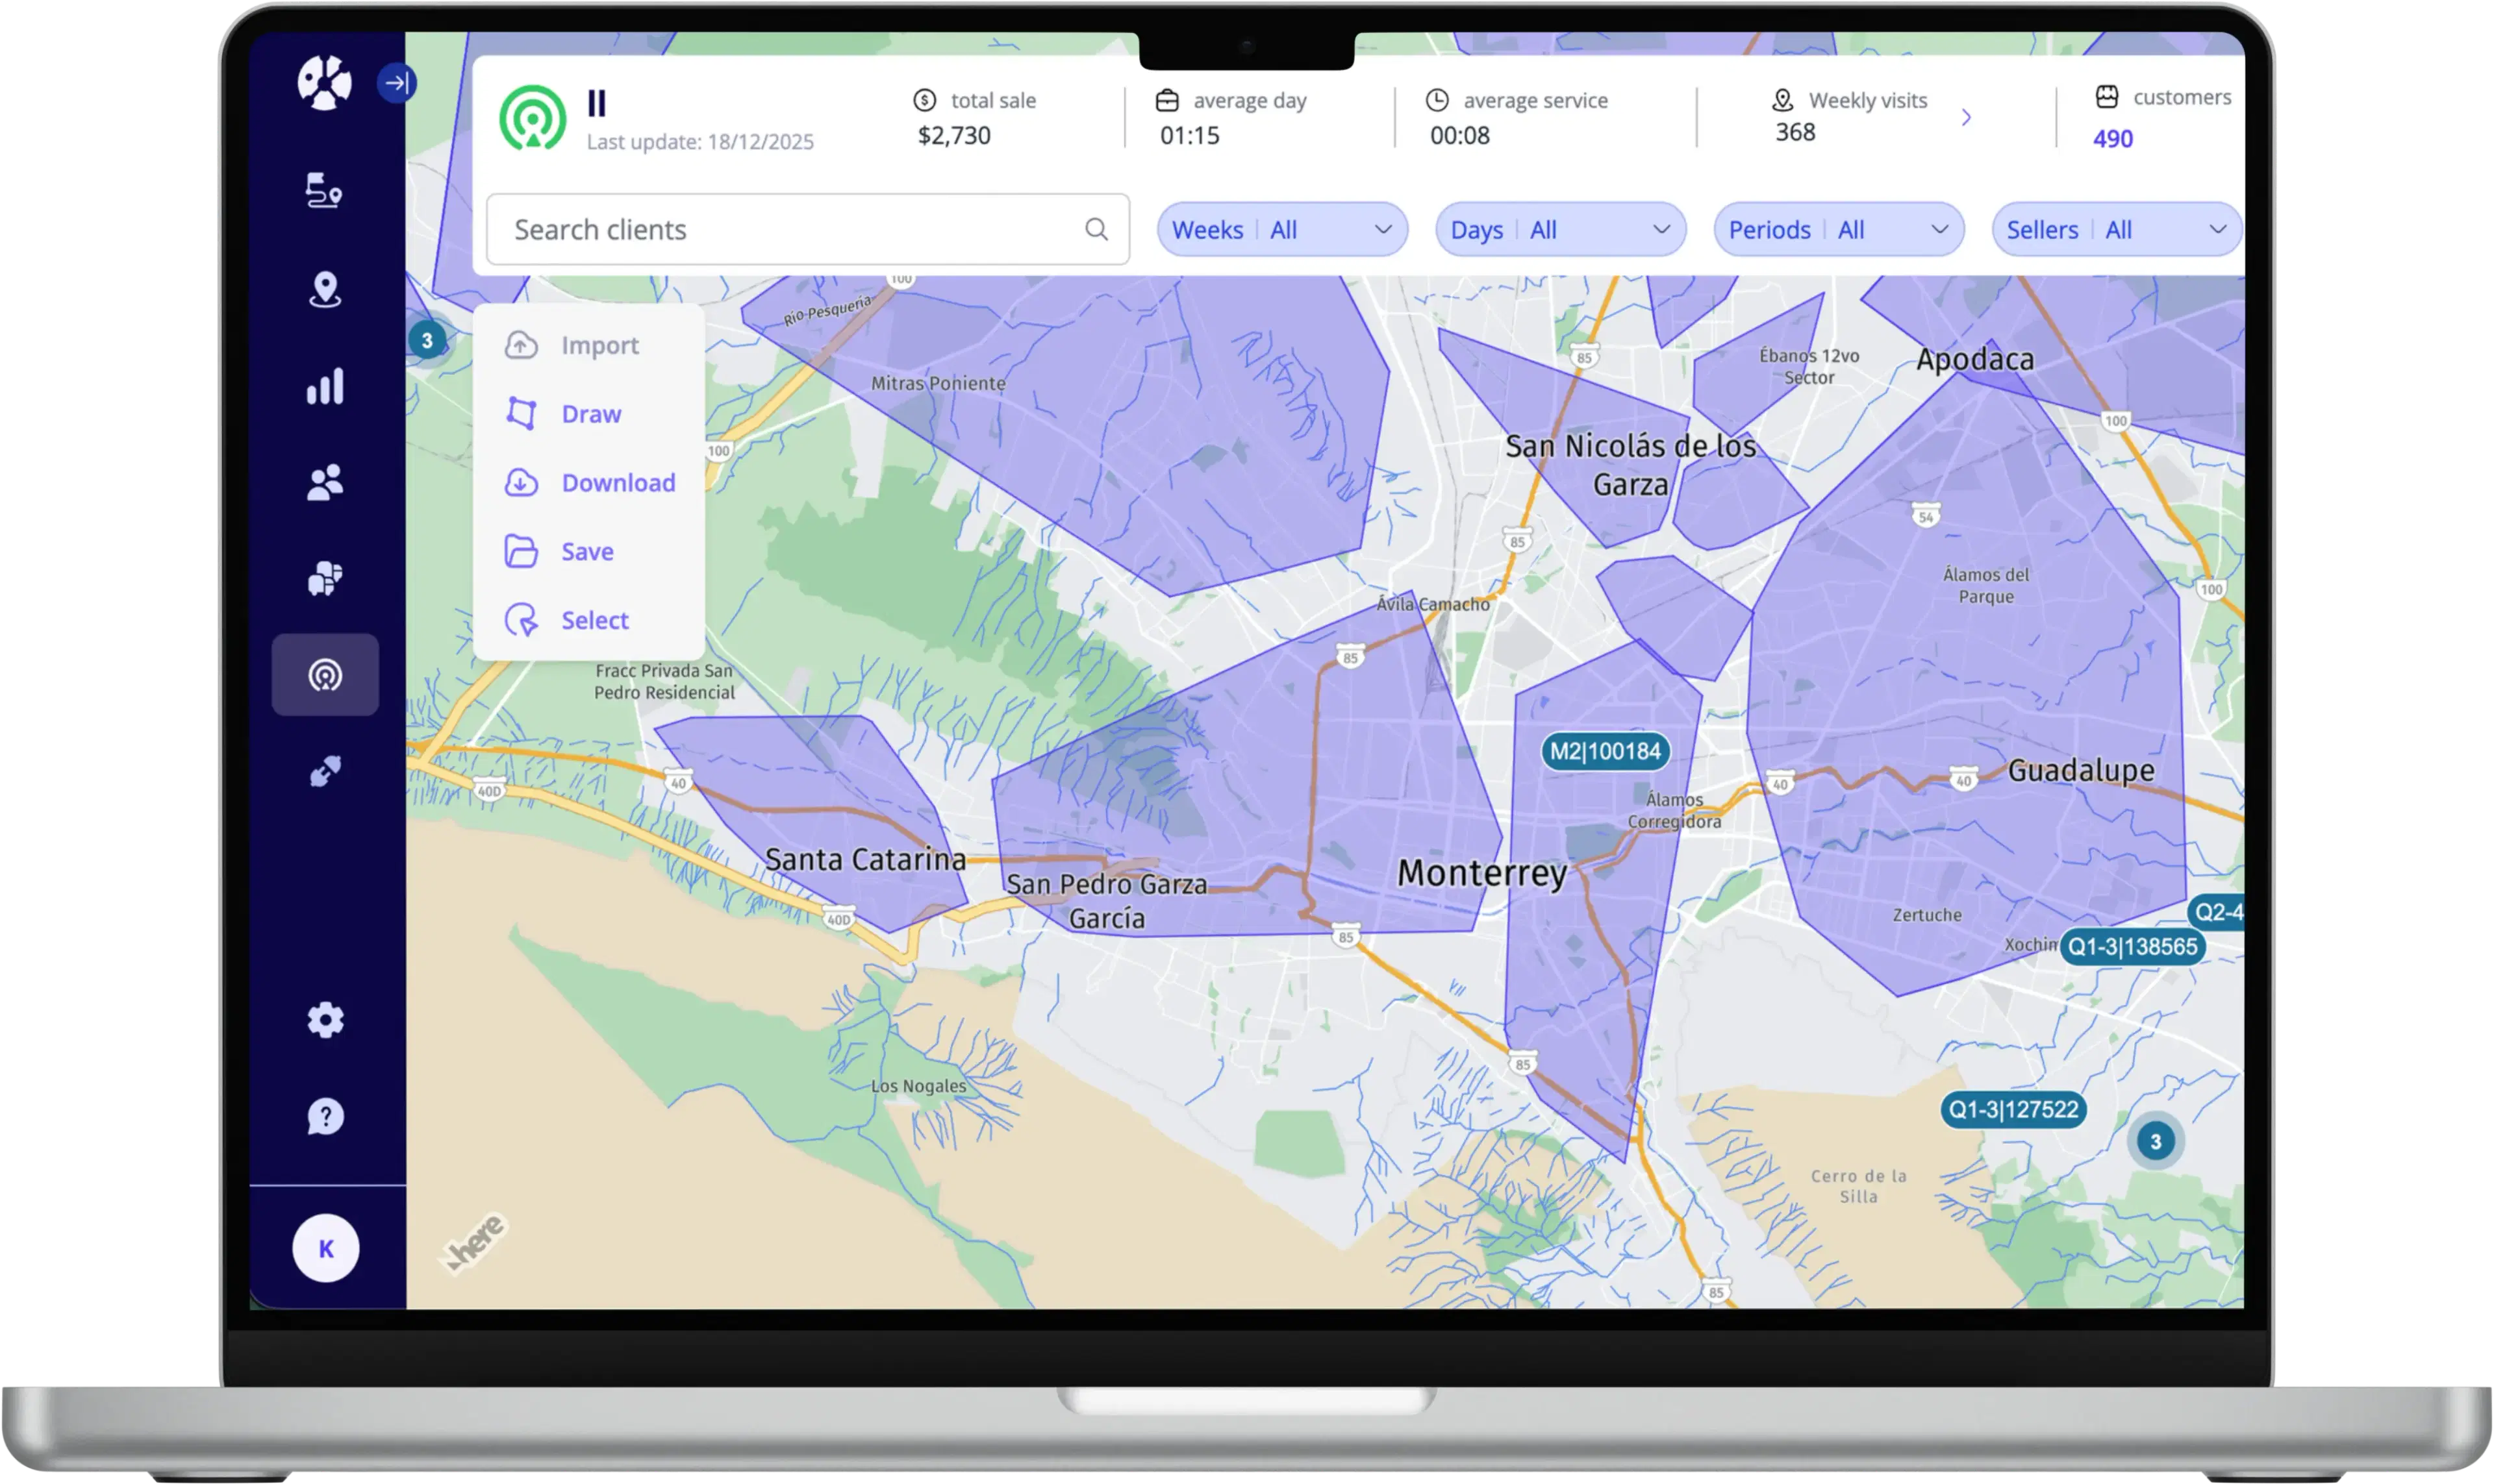Choose Download from the map tools menu
Image resolution: width=2494 pixels, height=1484 pixels.
590,482
